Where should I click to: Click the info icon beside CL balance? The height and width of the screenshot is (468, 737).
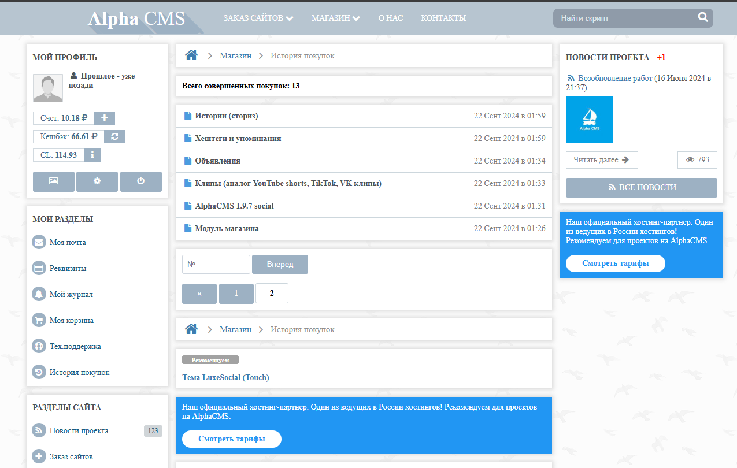[92, 155]
